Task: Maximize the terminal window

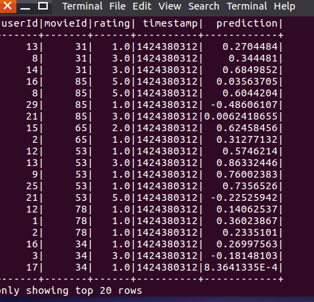Action: point(43,6)
